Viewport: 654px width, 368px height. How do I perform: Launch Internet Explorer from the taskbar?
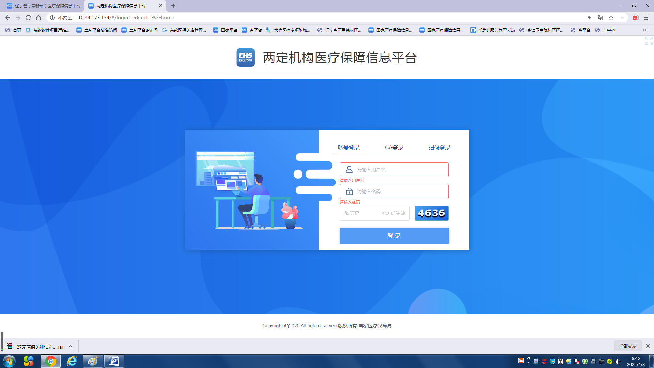(72, 361)
